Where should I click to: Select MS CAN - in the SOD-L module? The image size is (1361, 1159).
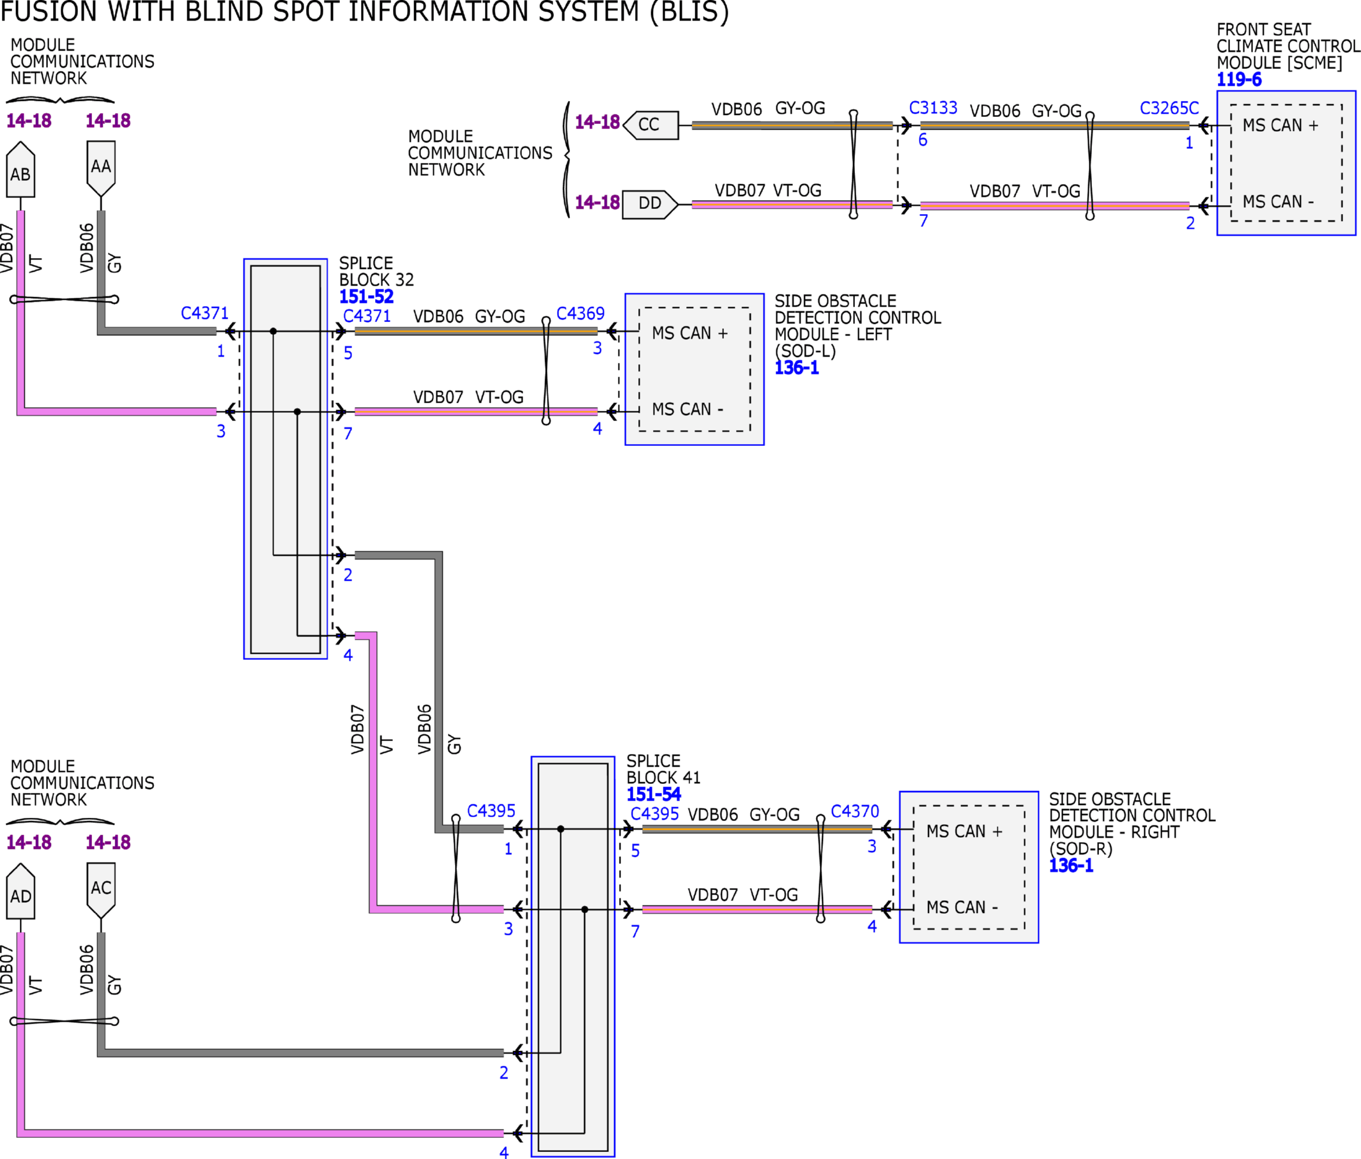(x=688, y=410)
